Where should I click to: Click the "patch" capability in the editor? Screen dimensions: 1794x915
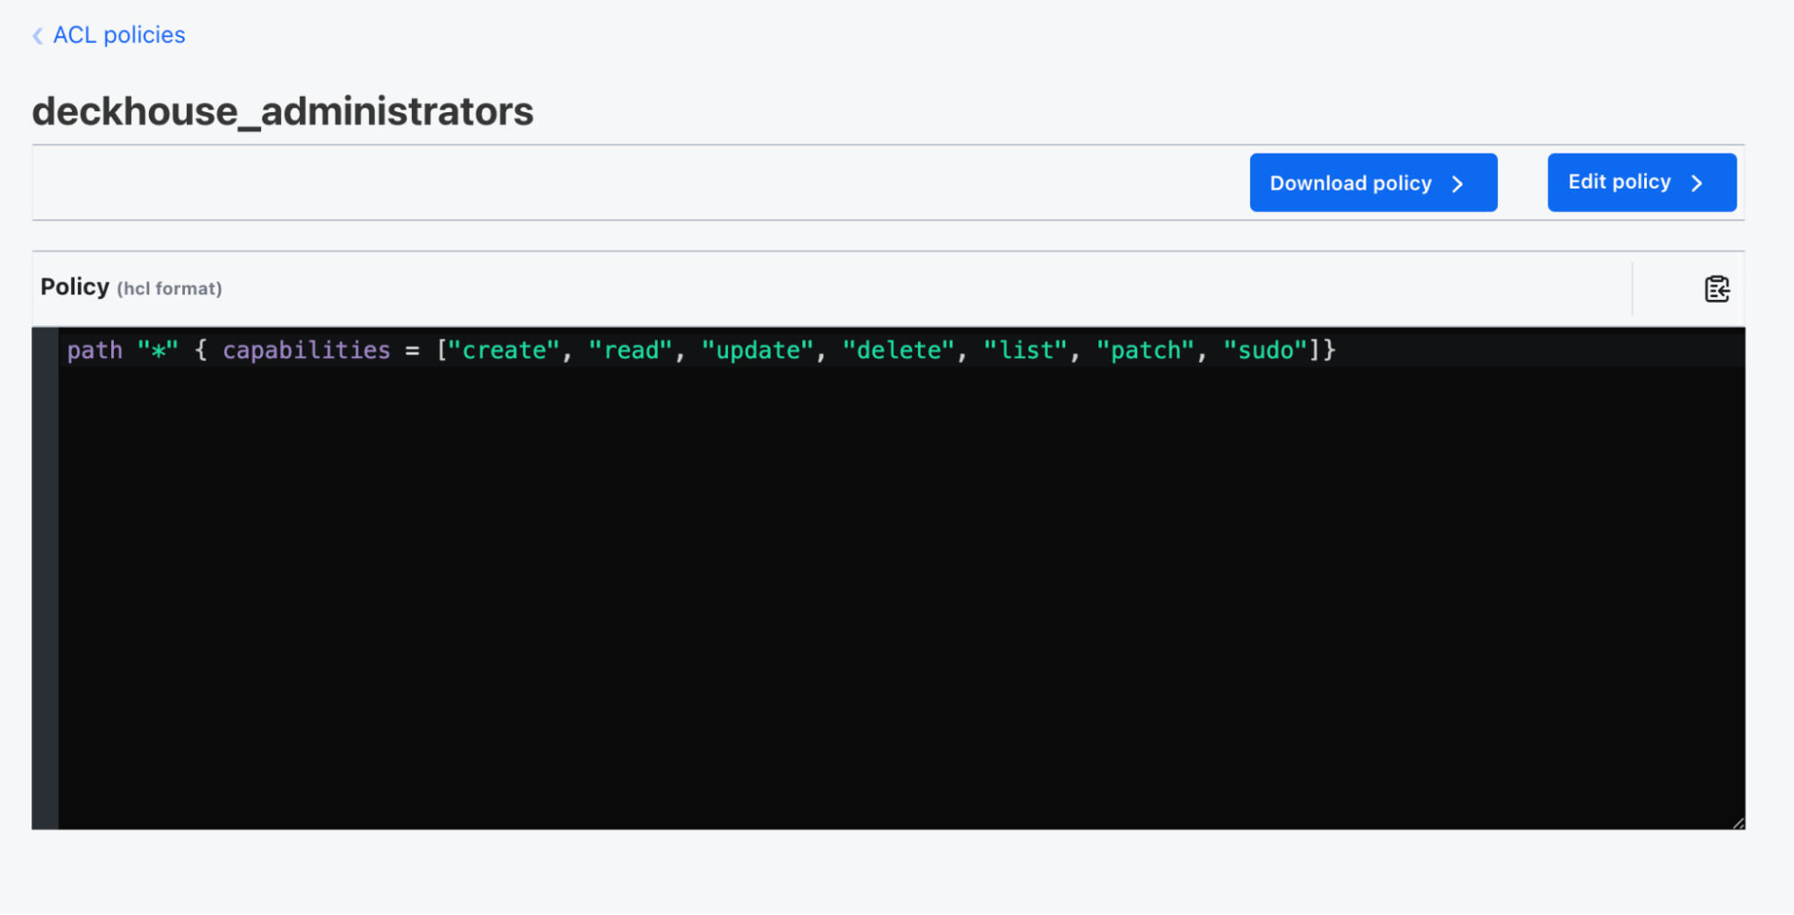point(1145,350)
